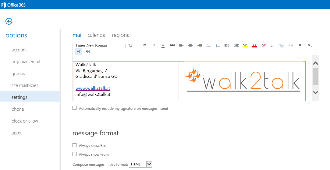Apply strikethrough with the abc icon
330x170 pixels.
(172, 45)
